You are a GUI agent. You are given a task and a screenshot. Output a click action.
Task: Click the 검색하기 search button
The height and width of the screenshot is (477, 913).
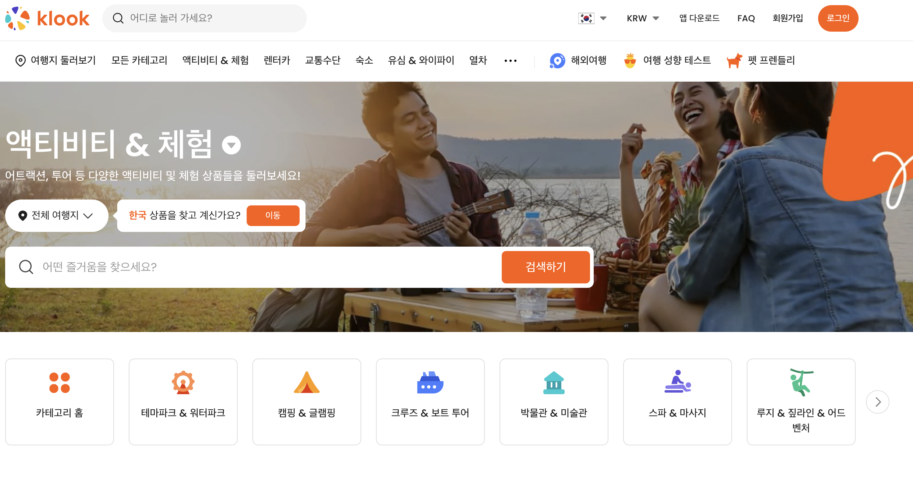546,267
